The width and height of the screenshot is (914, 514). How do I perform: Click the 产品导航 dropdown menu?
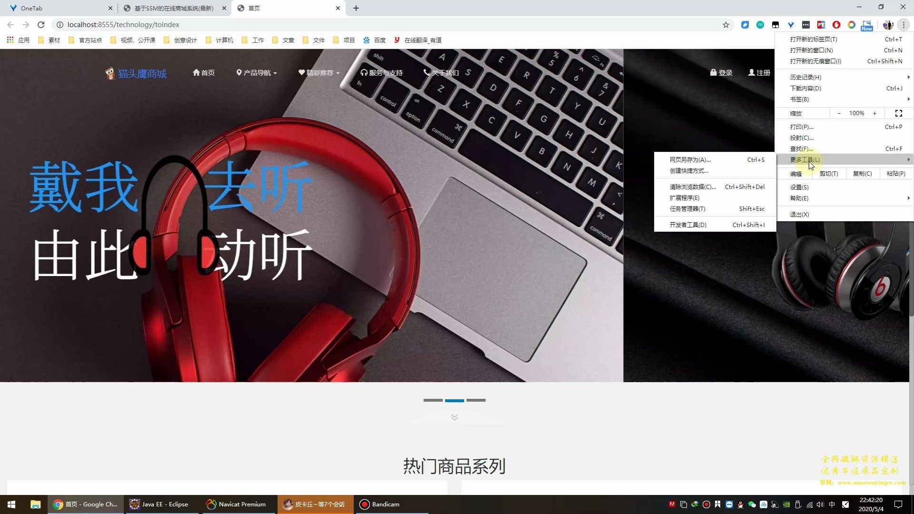coord(258,72)
